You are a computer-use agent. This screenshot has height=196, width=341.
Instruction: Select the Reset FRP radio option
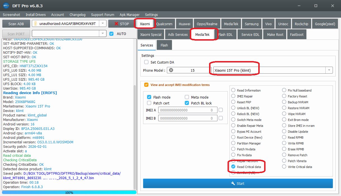tap(233, 102)
